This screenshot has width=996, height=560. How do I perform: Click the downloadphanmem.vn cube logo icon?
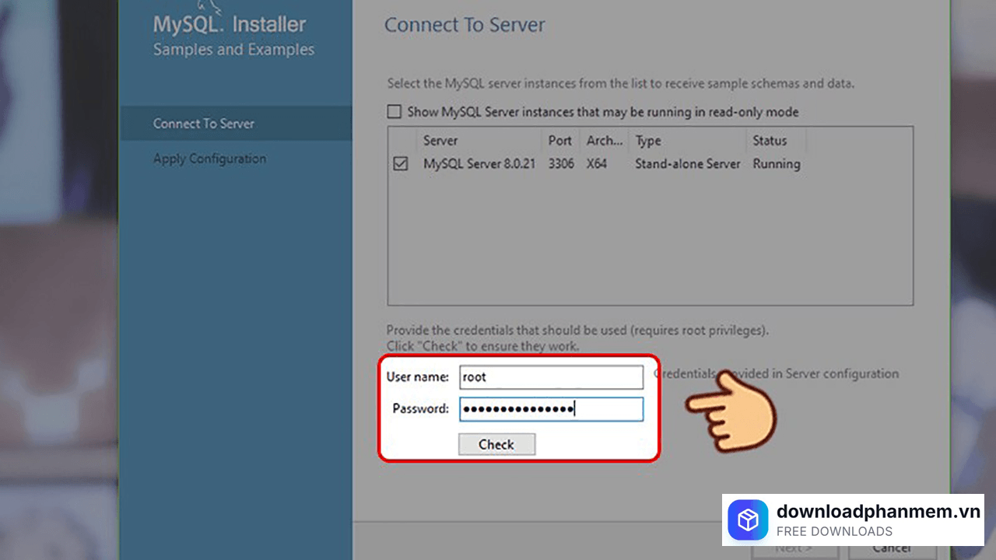tap(748, 520)
